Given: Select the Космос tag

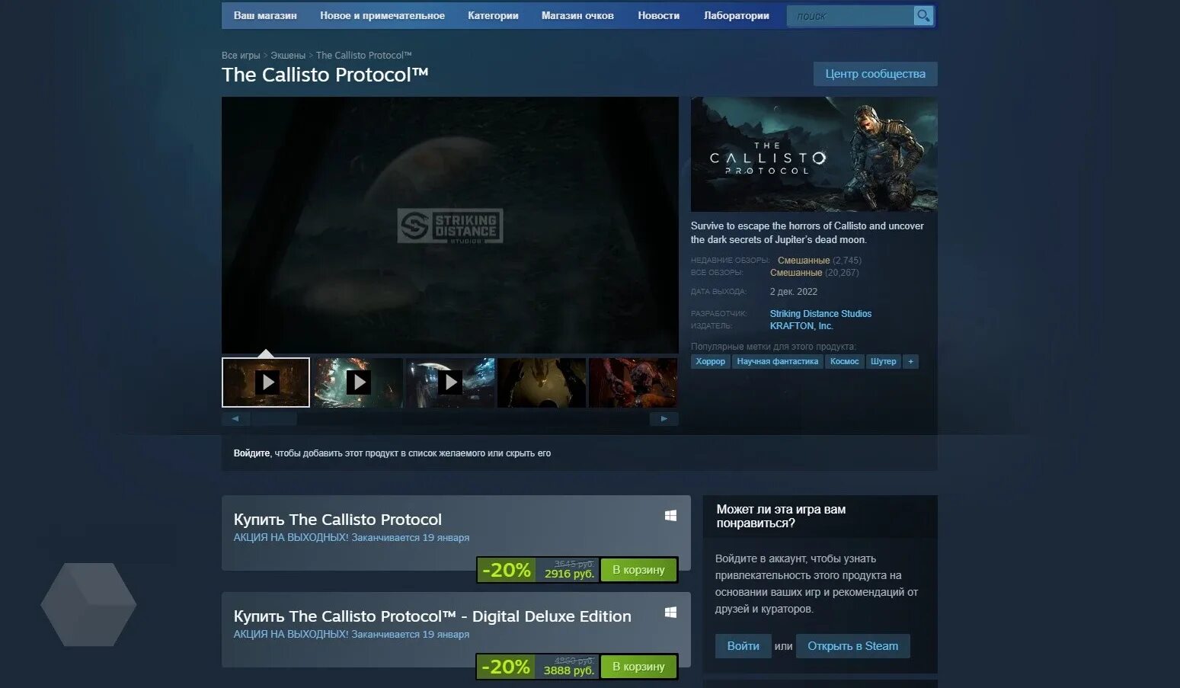Looking at the screenshot, I should [844, 362].
